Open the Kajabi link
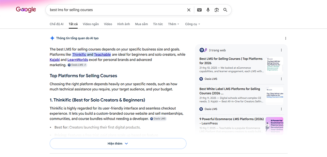This screenshot has height=157, width=327. pos(55,60)
